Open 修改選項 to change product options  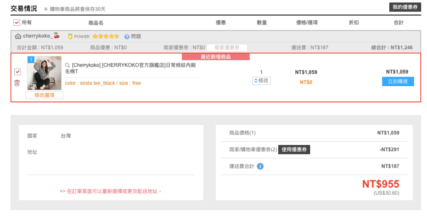pos(44,95)
